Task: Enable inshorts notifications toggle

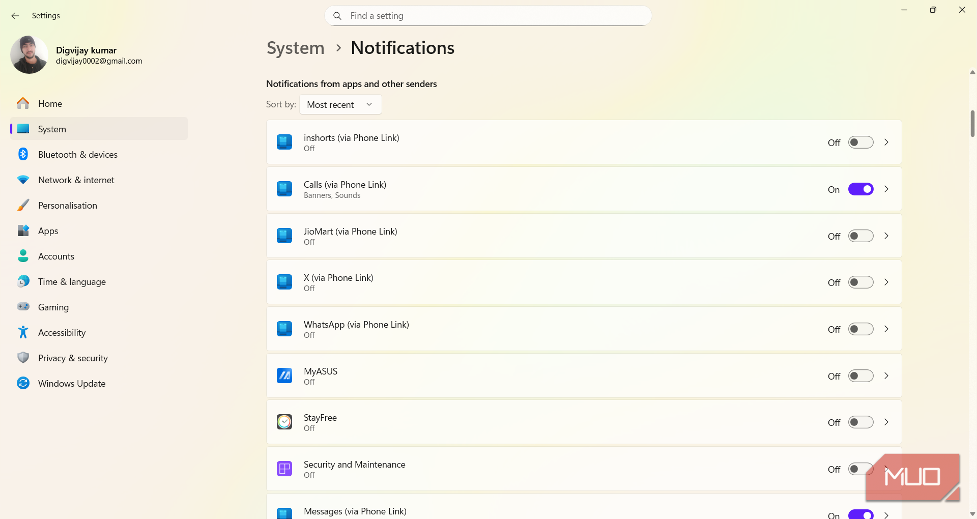Action: coord(860,142)
